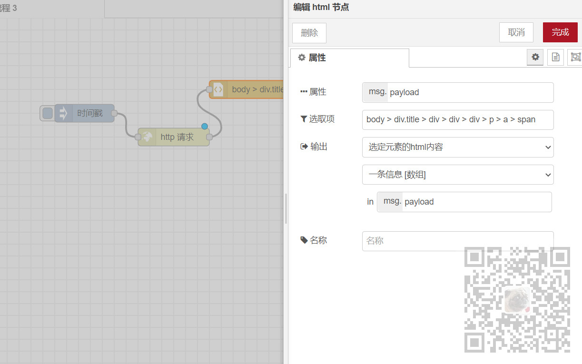Click the 编辑 html 节点 panel title

click(321, 7)
